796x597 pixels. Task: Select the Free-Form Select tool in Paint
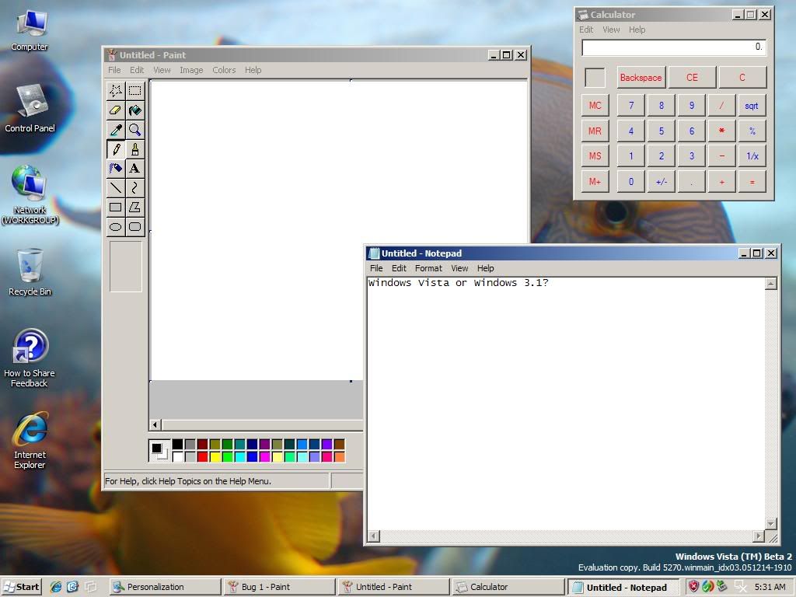click(x=116, y=91)
